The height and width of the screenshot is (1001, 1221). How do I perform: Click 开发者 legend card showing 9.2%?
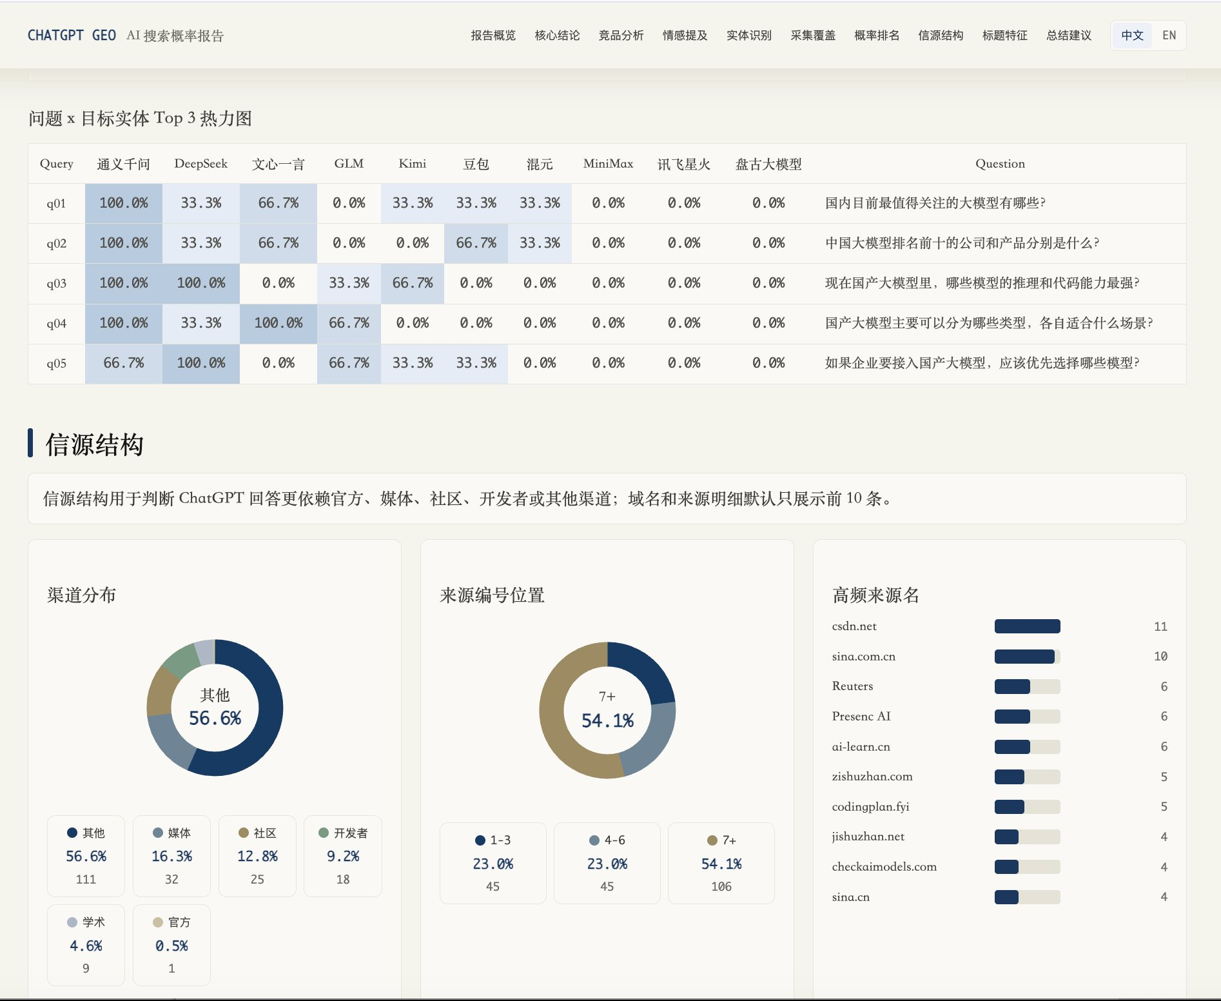tap(343, 856)
